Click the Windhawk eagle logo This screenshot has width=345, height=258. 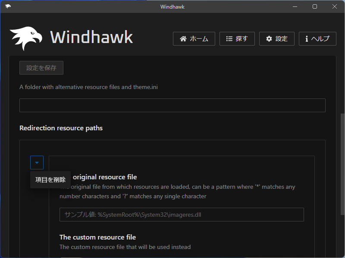point(26,38)
